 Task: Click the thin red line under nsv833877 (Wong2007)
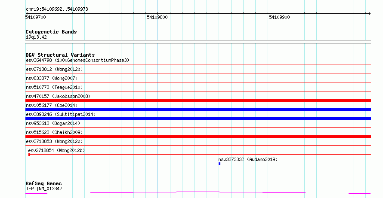[198, 82]
